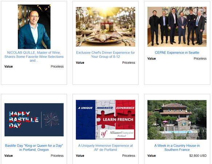The height and width of the screenshot is (164, 212).
Task: Click the photo of six men in suits
Action: pos(177,27)
